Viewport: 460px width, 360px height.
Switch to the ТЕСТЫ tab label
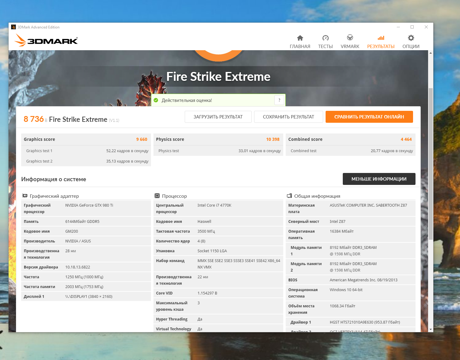coord(325,47)
